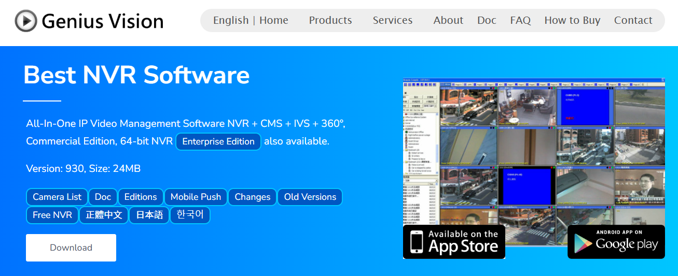Switch to 한국어 language
This screenshot has height=276, width=678.
coord(190,215)
